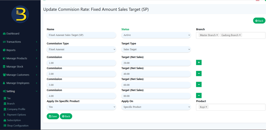Open Payment Options under Setting
This screenshot has width=266, height=130.
[16, 115]
